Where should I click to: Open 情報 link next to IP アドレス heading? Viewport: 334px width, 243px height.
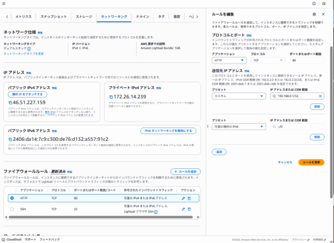tap(28, 73)
